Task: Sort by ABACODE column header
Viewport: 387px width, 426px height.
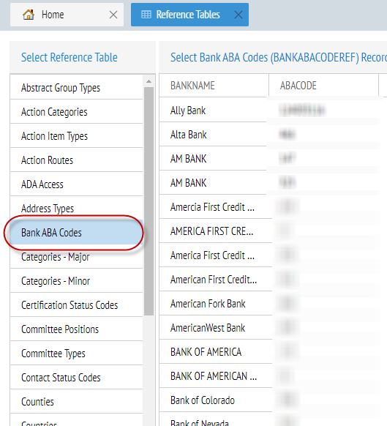Action: (x=324, y=86)
